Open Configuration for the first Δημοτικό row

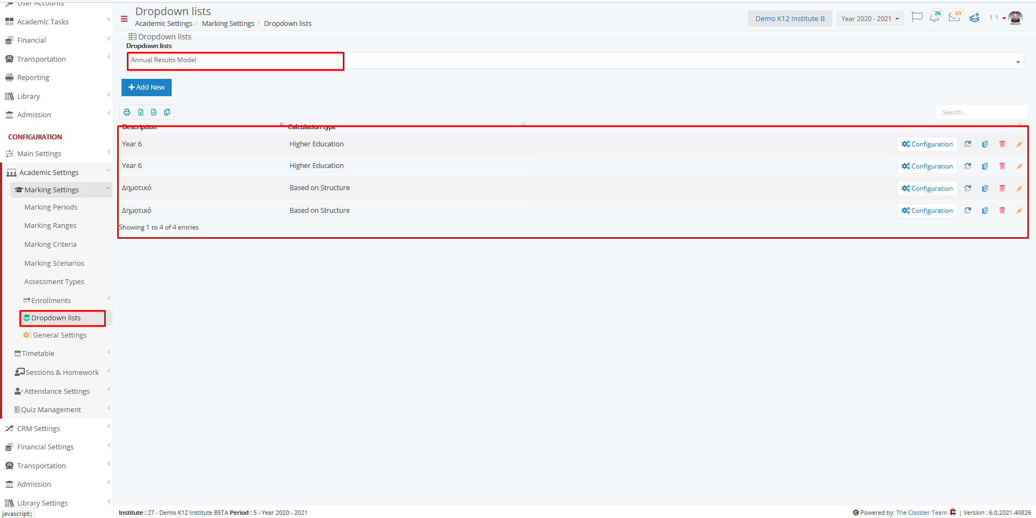926,188
